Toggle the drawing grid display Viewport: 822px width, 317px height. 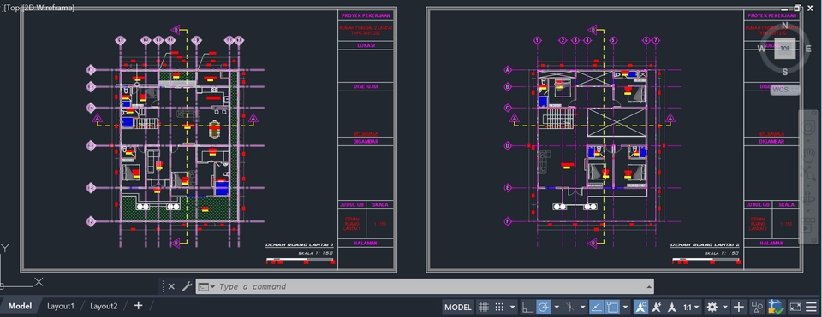[x=483, y=307]
